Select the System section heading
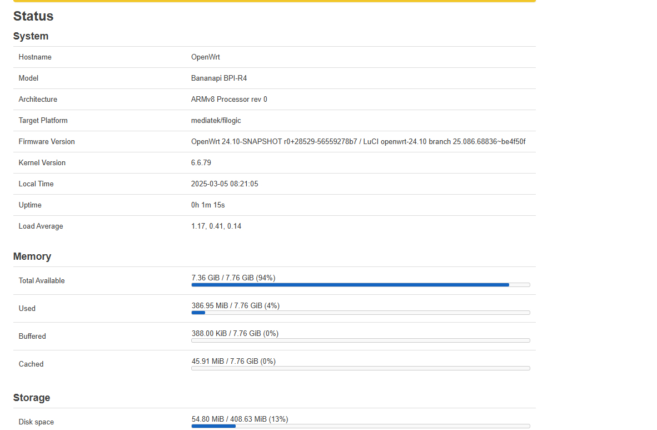 31,36
